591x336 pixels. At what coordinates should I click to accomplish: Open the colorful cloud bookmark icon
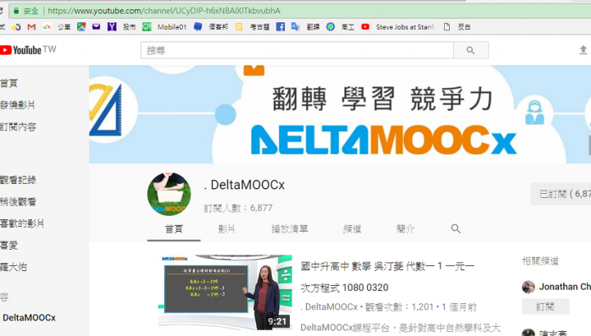tap(47, 27)
